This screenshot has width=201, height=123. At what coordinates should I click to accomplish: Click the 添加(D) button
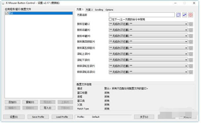pyautogui.click(x=13, y=102)
